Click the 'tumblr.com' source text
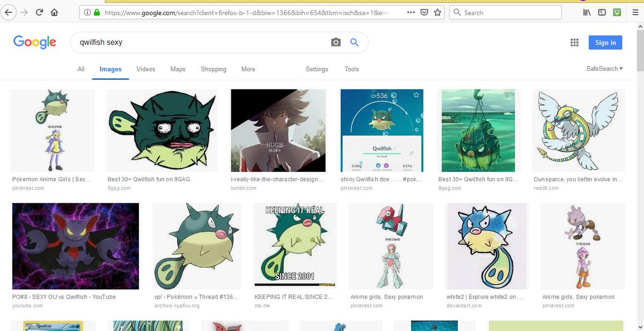 pos(244,188)
